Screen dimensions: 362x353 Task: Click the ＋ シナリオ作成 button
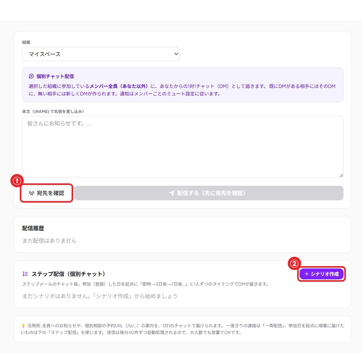tap(321, 274)
